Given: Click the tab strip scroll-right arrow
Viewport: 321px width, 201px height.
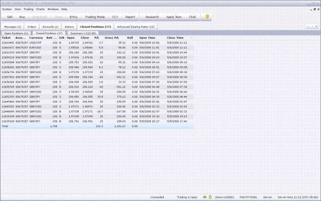Looking at the screenshot, I should tap(312, 26).
